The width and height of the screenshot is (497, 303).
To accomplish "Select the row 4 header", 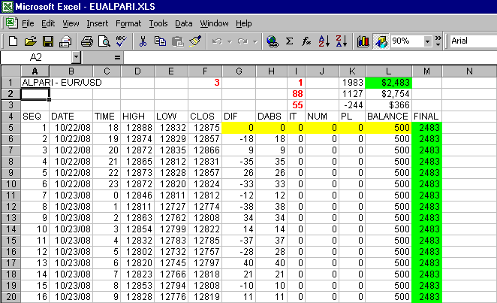I will pyautogui.click(x=11, y=117).
